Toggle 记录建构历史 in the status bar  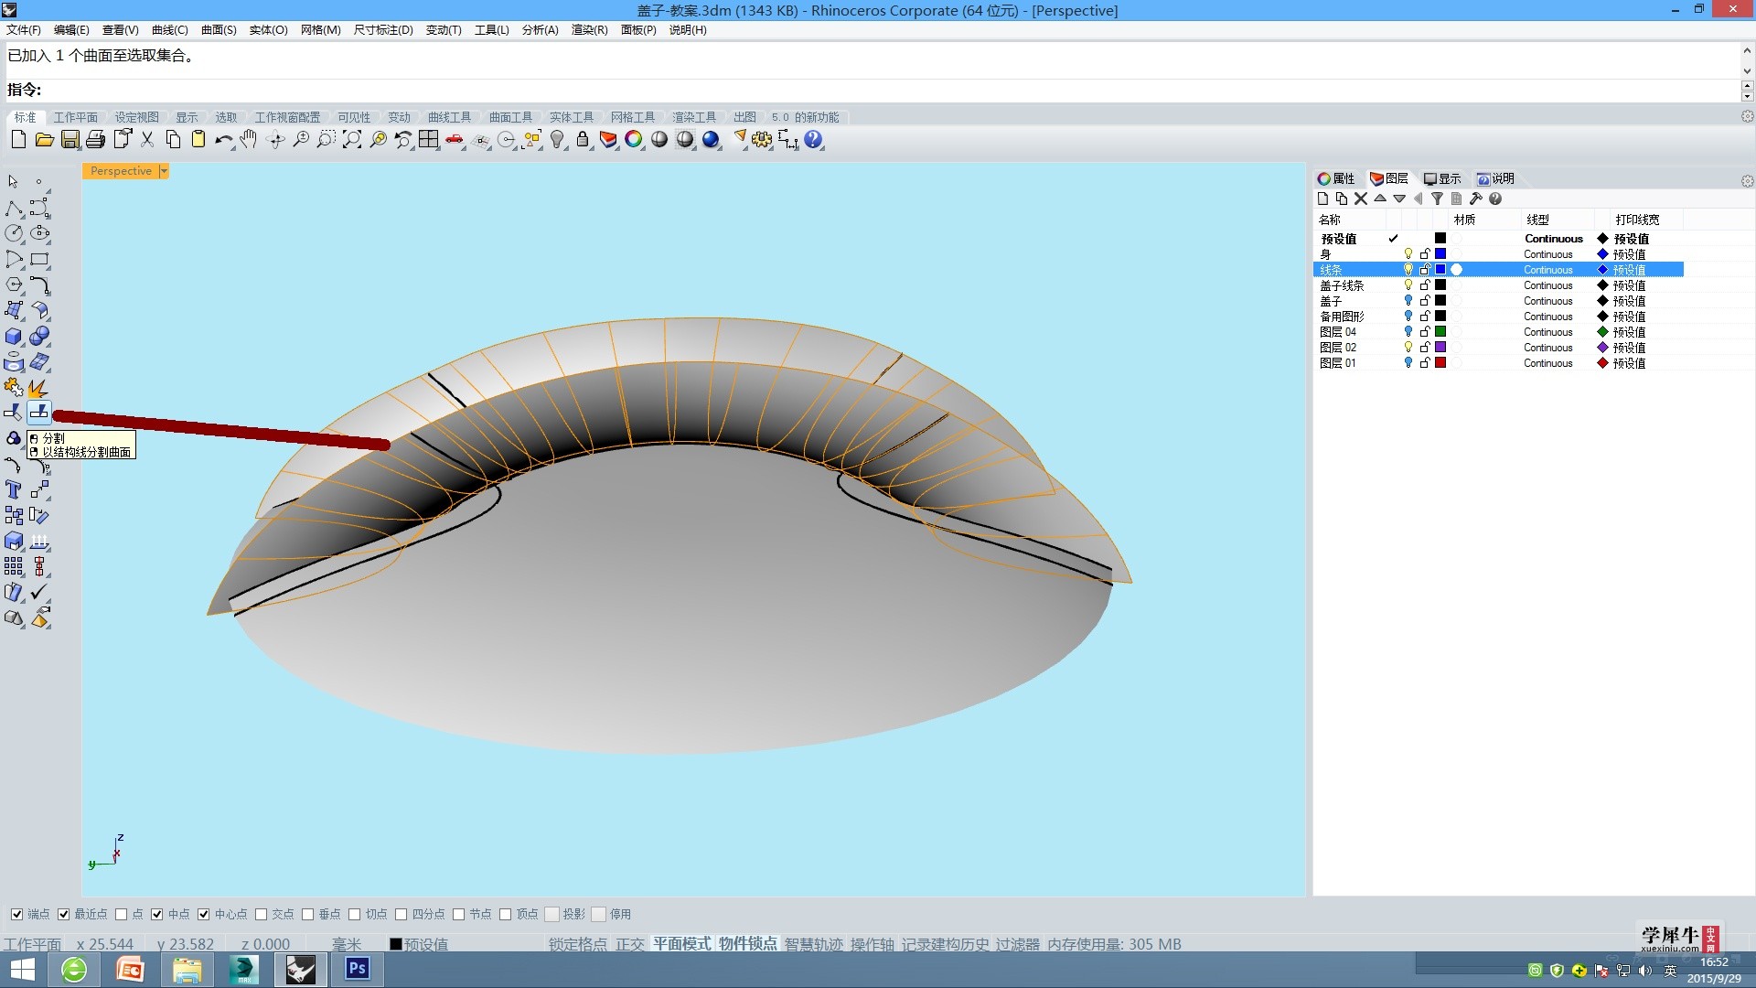click(945, 944)
